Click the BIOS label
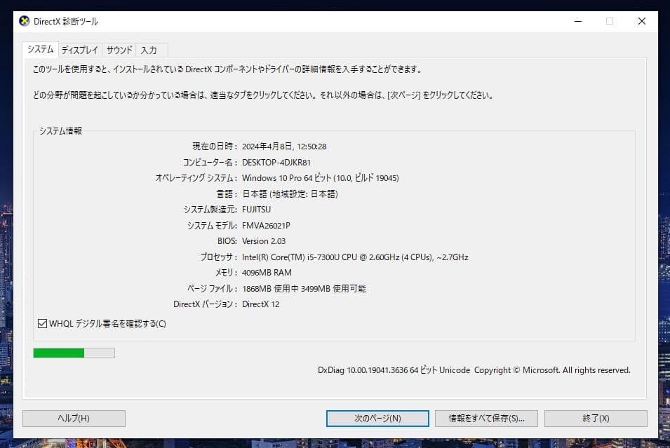The height and width of the screenshot is (448, 670). (227, 241)
